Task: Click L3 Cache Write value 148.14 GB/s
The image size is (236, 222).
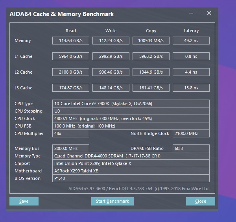Action: pos(111,88)
